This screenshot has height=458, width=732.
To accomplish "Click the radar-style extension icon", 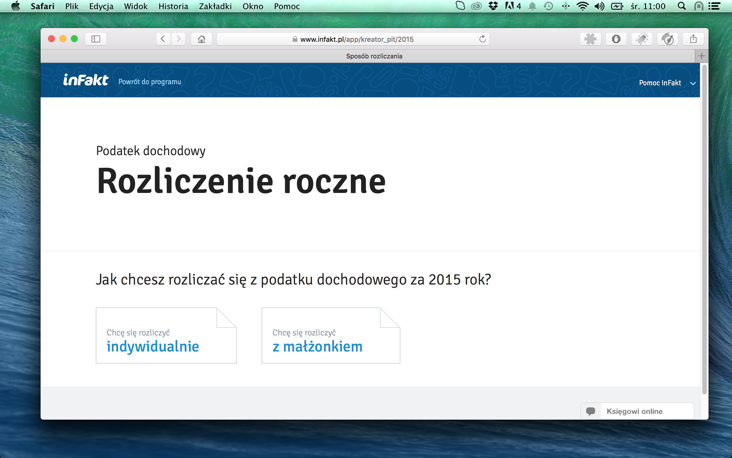I will click(667, 39).
